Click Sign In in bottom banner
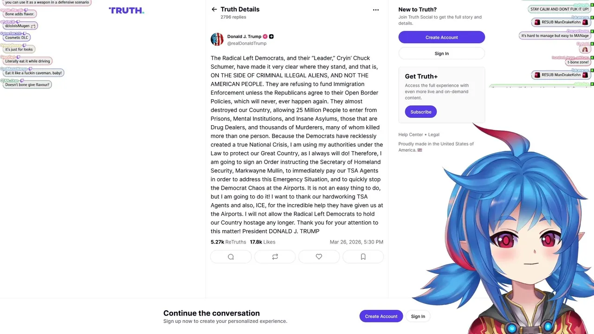Viewport: 594px width, 334px height. (x=418, y=316)
